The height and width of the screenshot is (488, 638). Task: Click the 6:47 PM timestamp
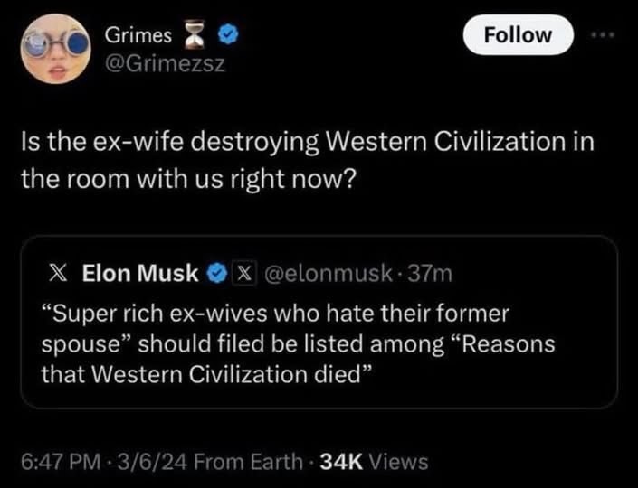[61, 462]
